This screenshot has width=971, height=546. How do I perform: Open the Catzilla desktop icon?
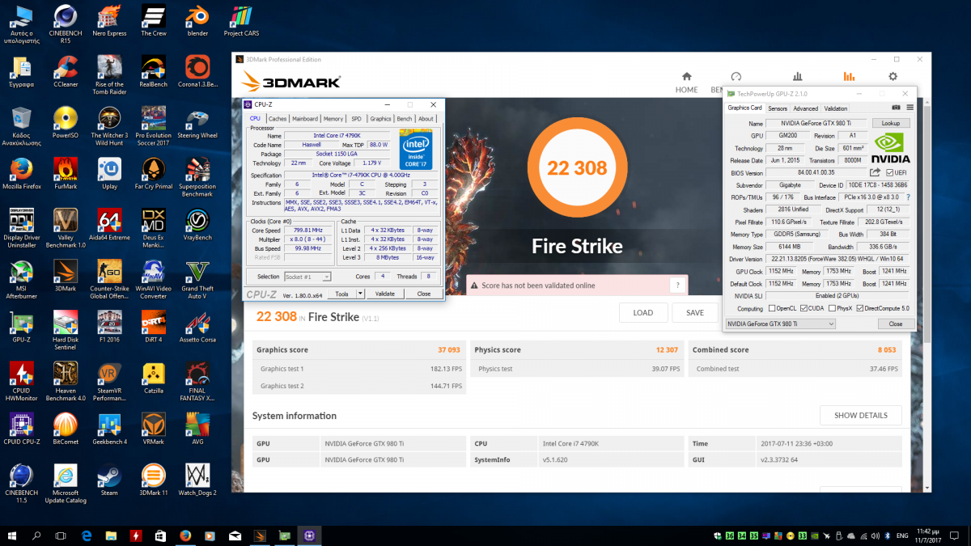click(153, 378)
